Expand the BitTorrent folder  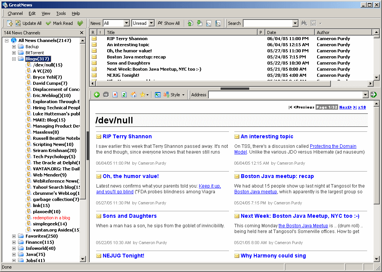tap(14, 53)
